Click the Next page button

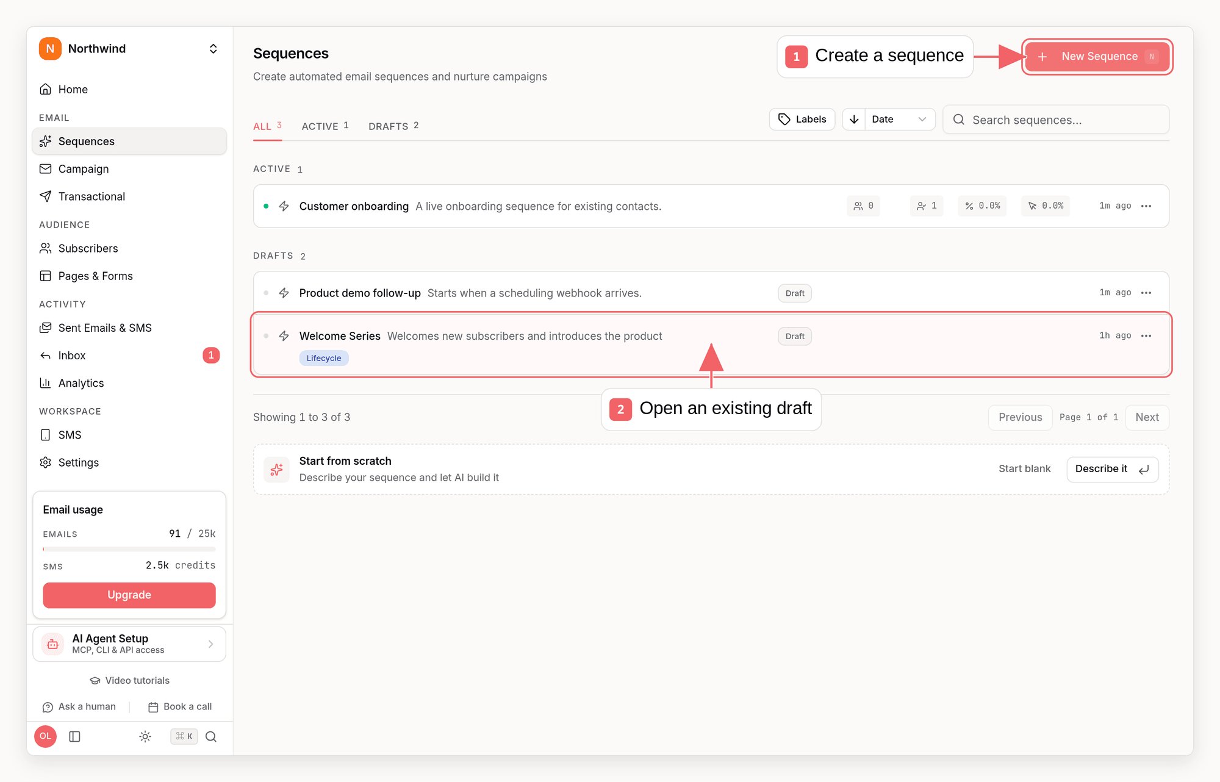pos(1147,417)
